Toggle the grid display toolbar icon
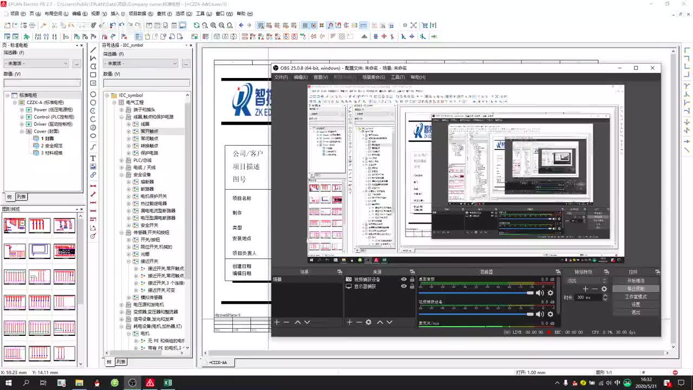 [x=305, y=25]
